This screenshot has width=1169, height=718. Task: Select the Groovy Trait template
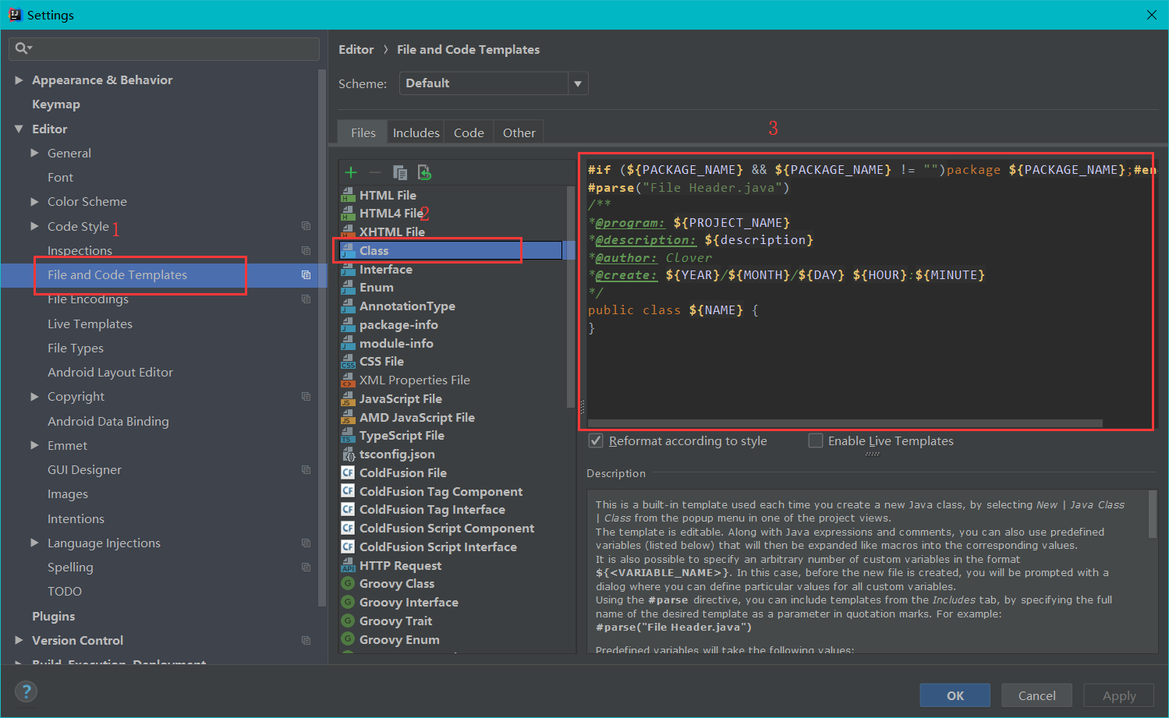click(395, 621)
